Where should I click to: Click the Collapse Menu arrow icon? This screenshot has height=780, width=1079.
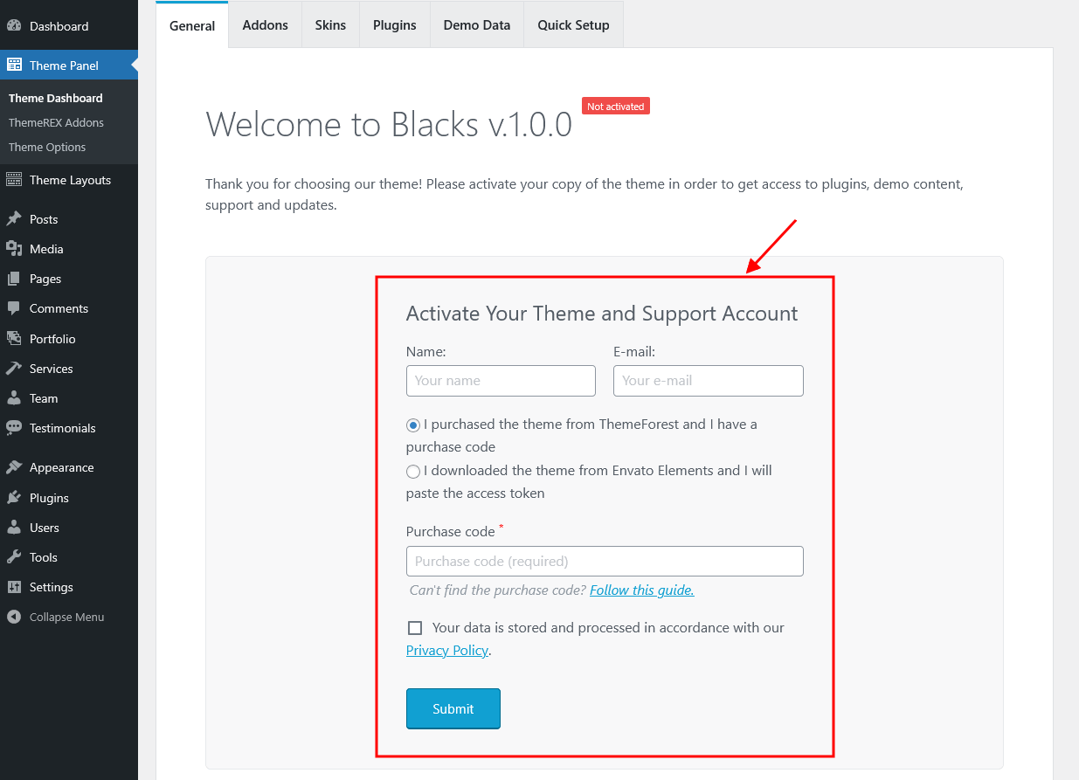point(14,617)
